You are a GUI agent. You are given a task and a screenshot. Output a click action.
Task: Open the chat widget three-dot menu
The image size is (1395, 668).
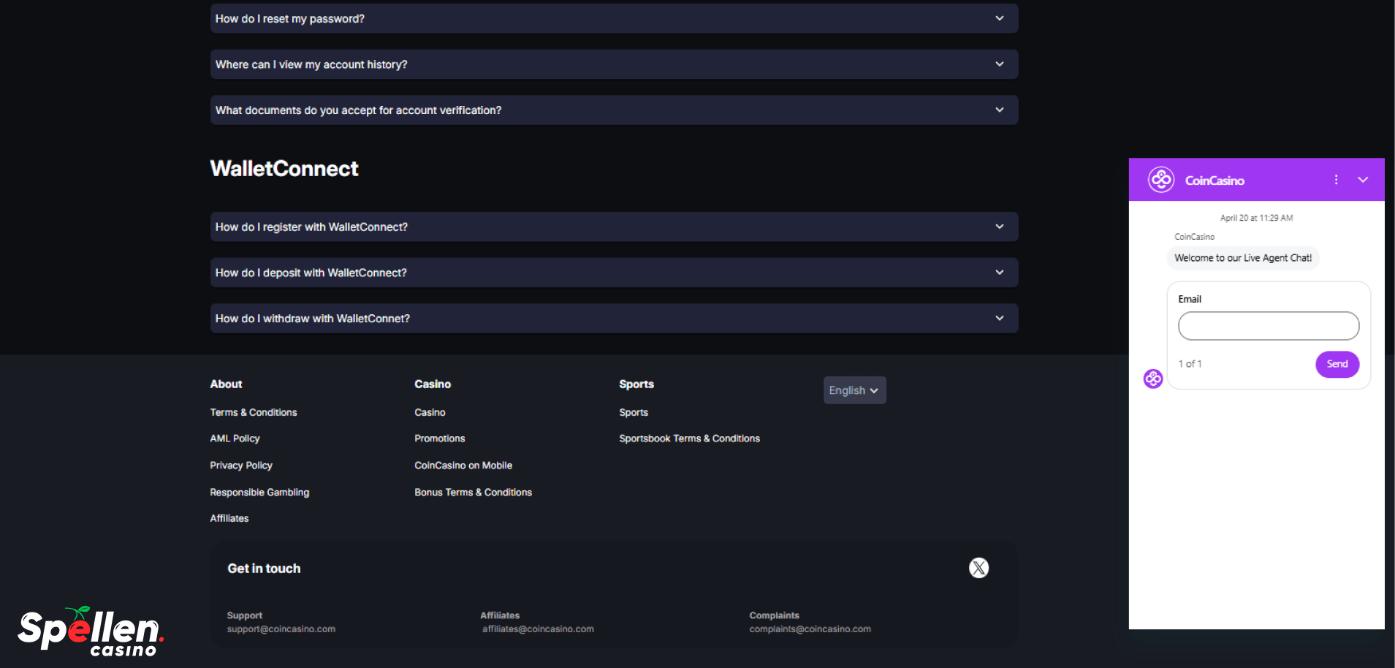1336,180
